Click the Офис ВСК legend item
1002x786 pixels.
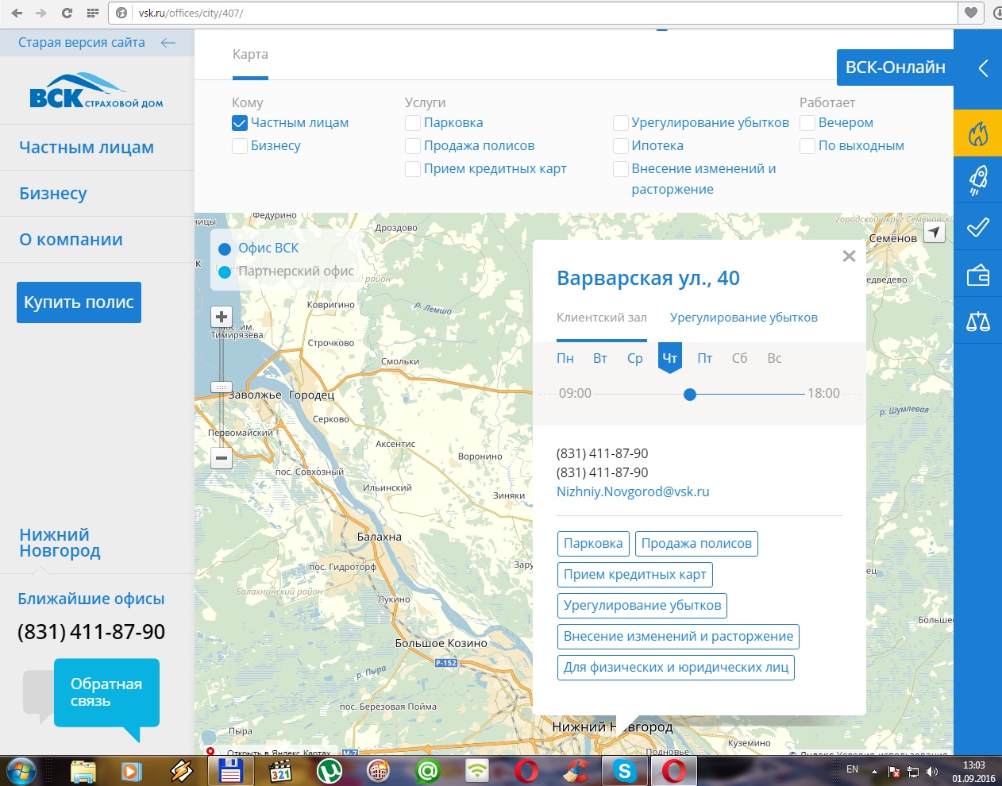tap(259, 249)
